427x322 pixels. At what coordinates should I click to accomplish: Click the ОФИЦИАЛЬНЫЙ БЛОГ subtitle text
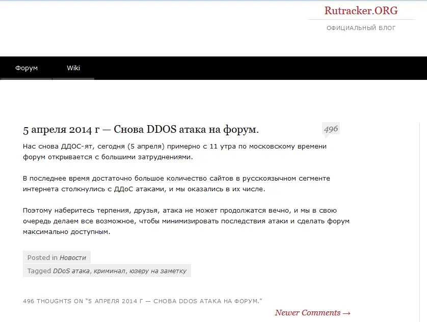point(361,28)
